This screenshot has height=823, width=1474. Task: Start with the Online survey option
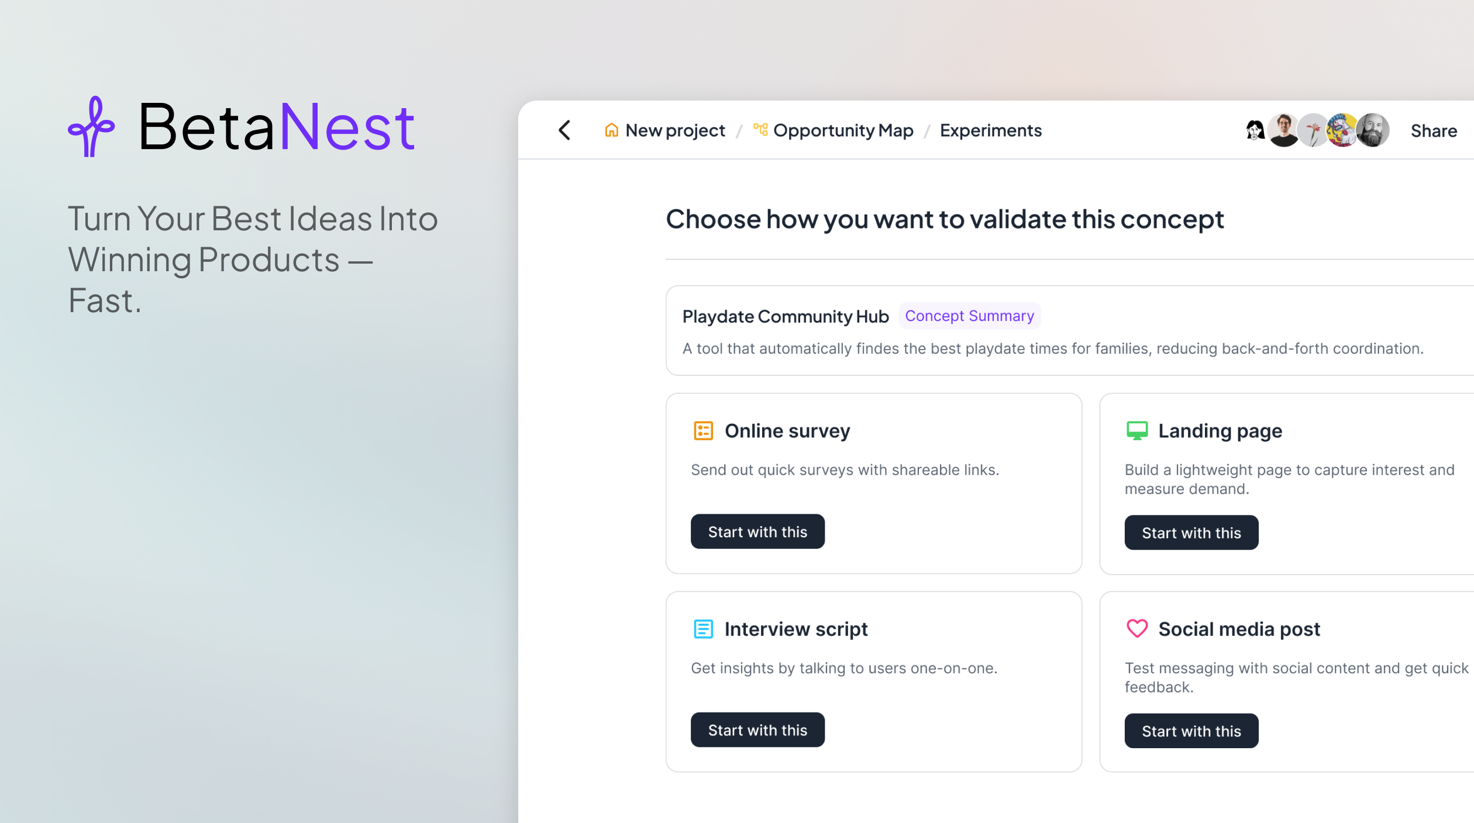tap(757, 531)
